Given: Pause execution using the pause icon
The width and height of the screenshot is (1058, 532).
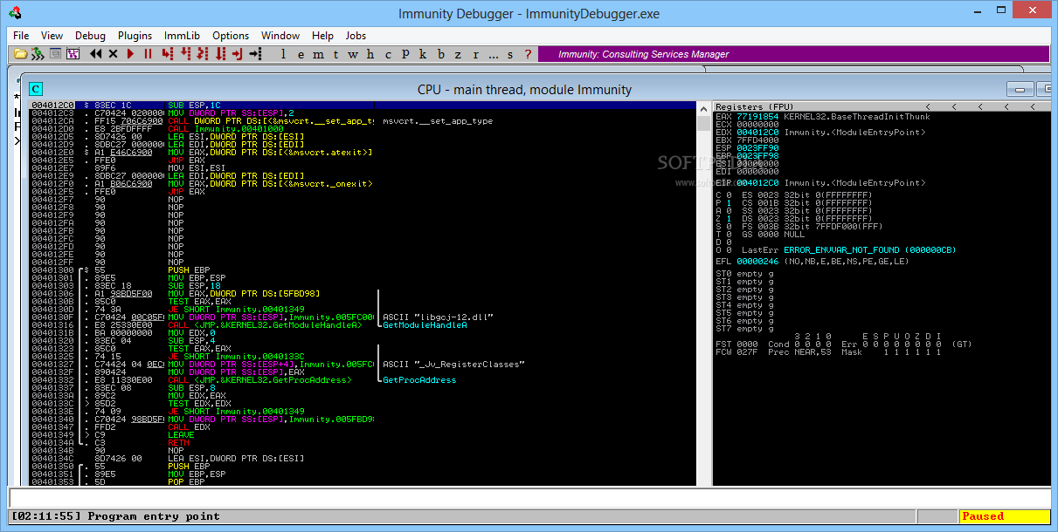Looking at the screenshot, I should (148, 54).
